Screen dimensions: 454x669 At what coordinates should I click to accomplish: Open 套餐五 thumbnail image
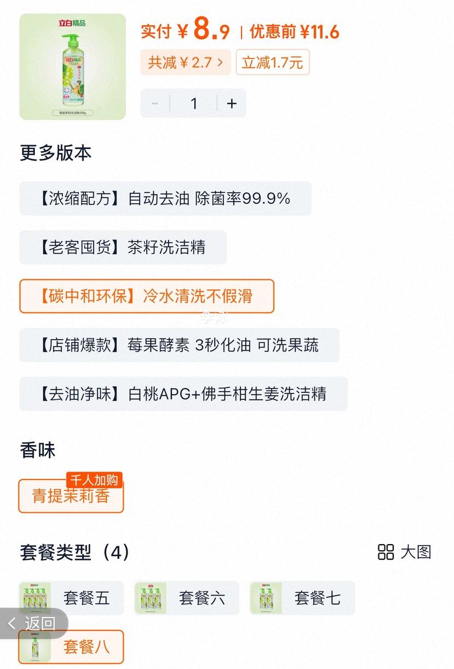point(35,598)
